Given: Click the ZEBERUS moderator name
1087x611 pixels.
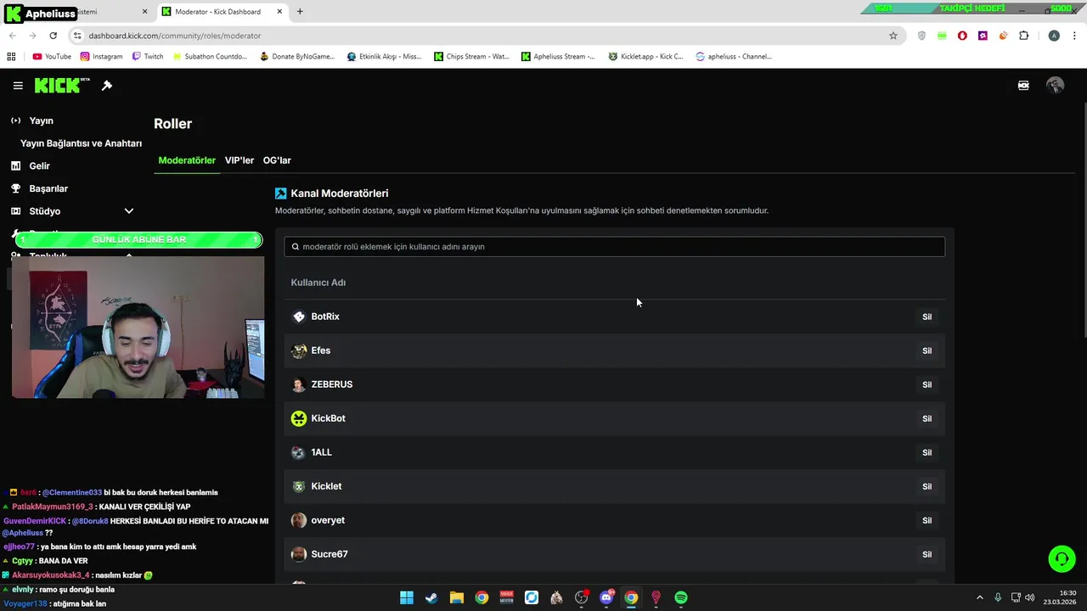Looking at the screenshot, I should click(x=332, y=384).
